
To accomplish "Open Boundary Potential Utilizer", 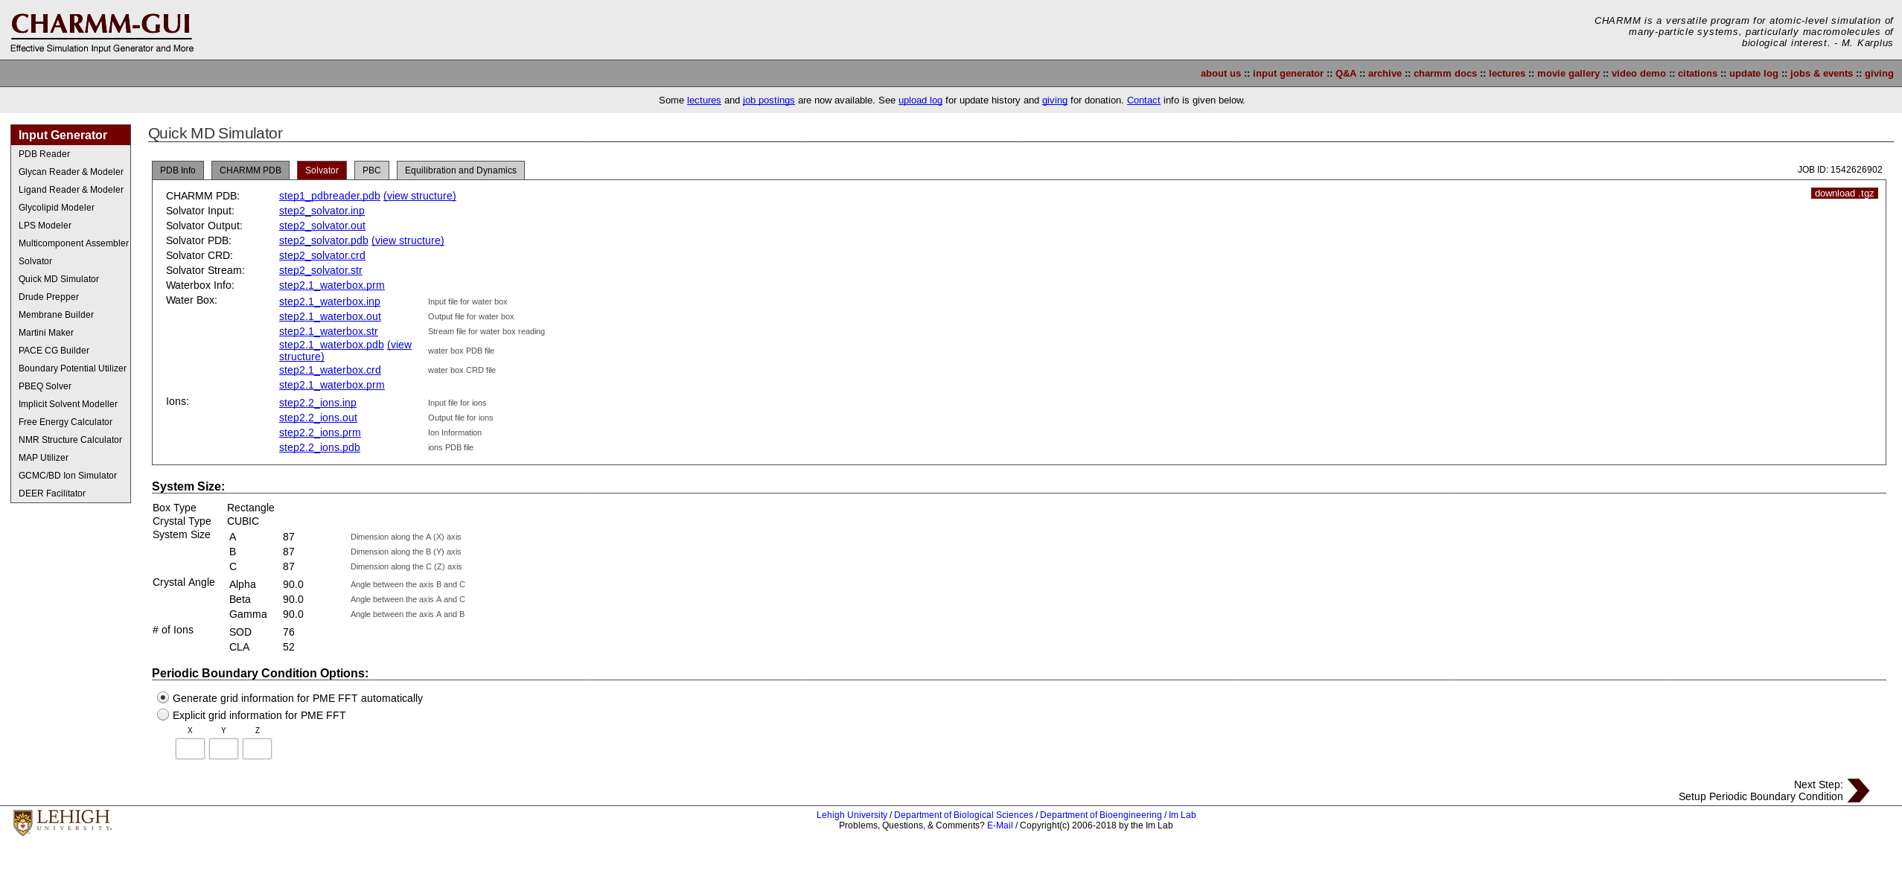I will coord(72,368).
